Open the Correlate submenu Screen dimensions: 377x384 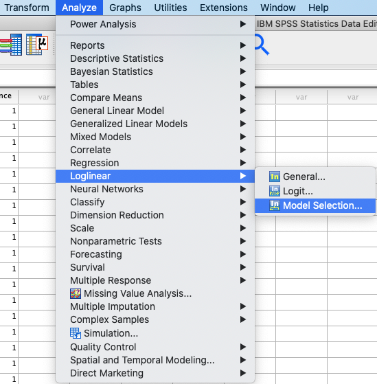(x=155, y=150)
